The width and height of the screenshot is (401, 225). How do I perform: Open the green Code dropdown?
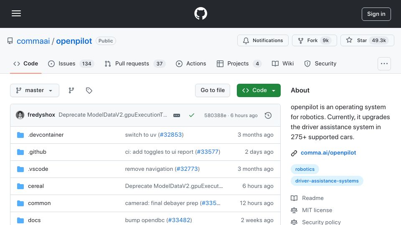(x=259, y=90)
